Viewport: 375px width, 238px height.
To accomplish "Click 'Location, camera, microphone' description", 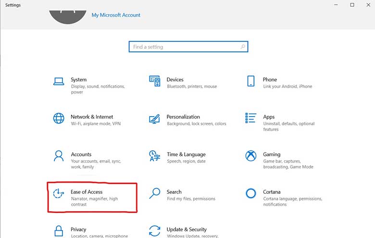I will 100,236.
